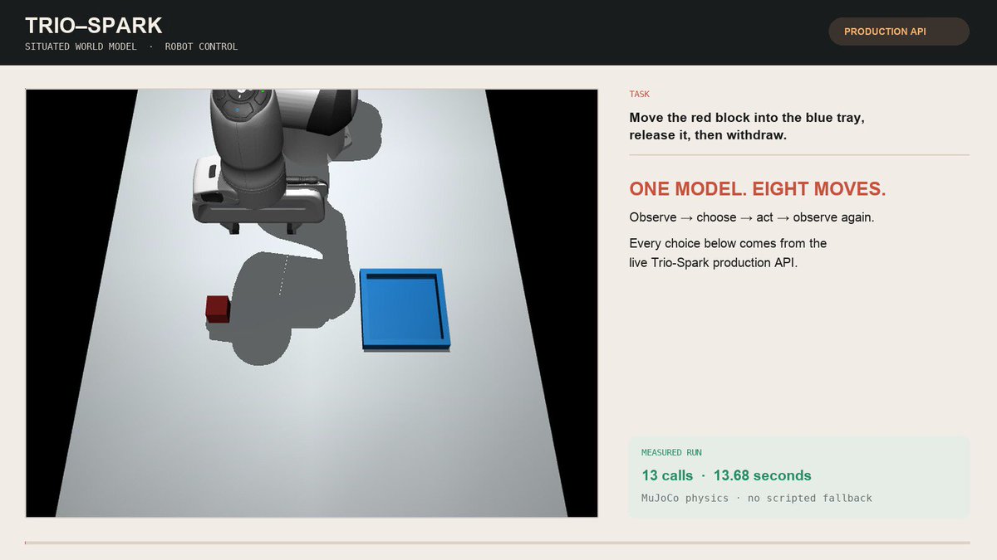Select the TRIO–SPARK title
The width and height of the screenshot is (997, 560).
93,26
